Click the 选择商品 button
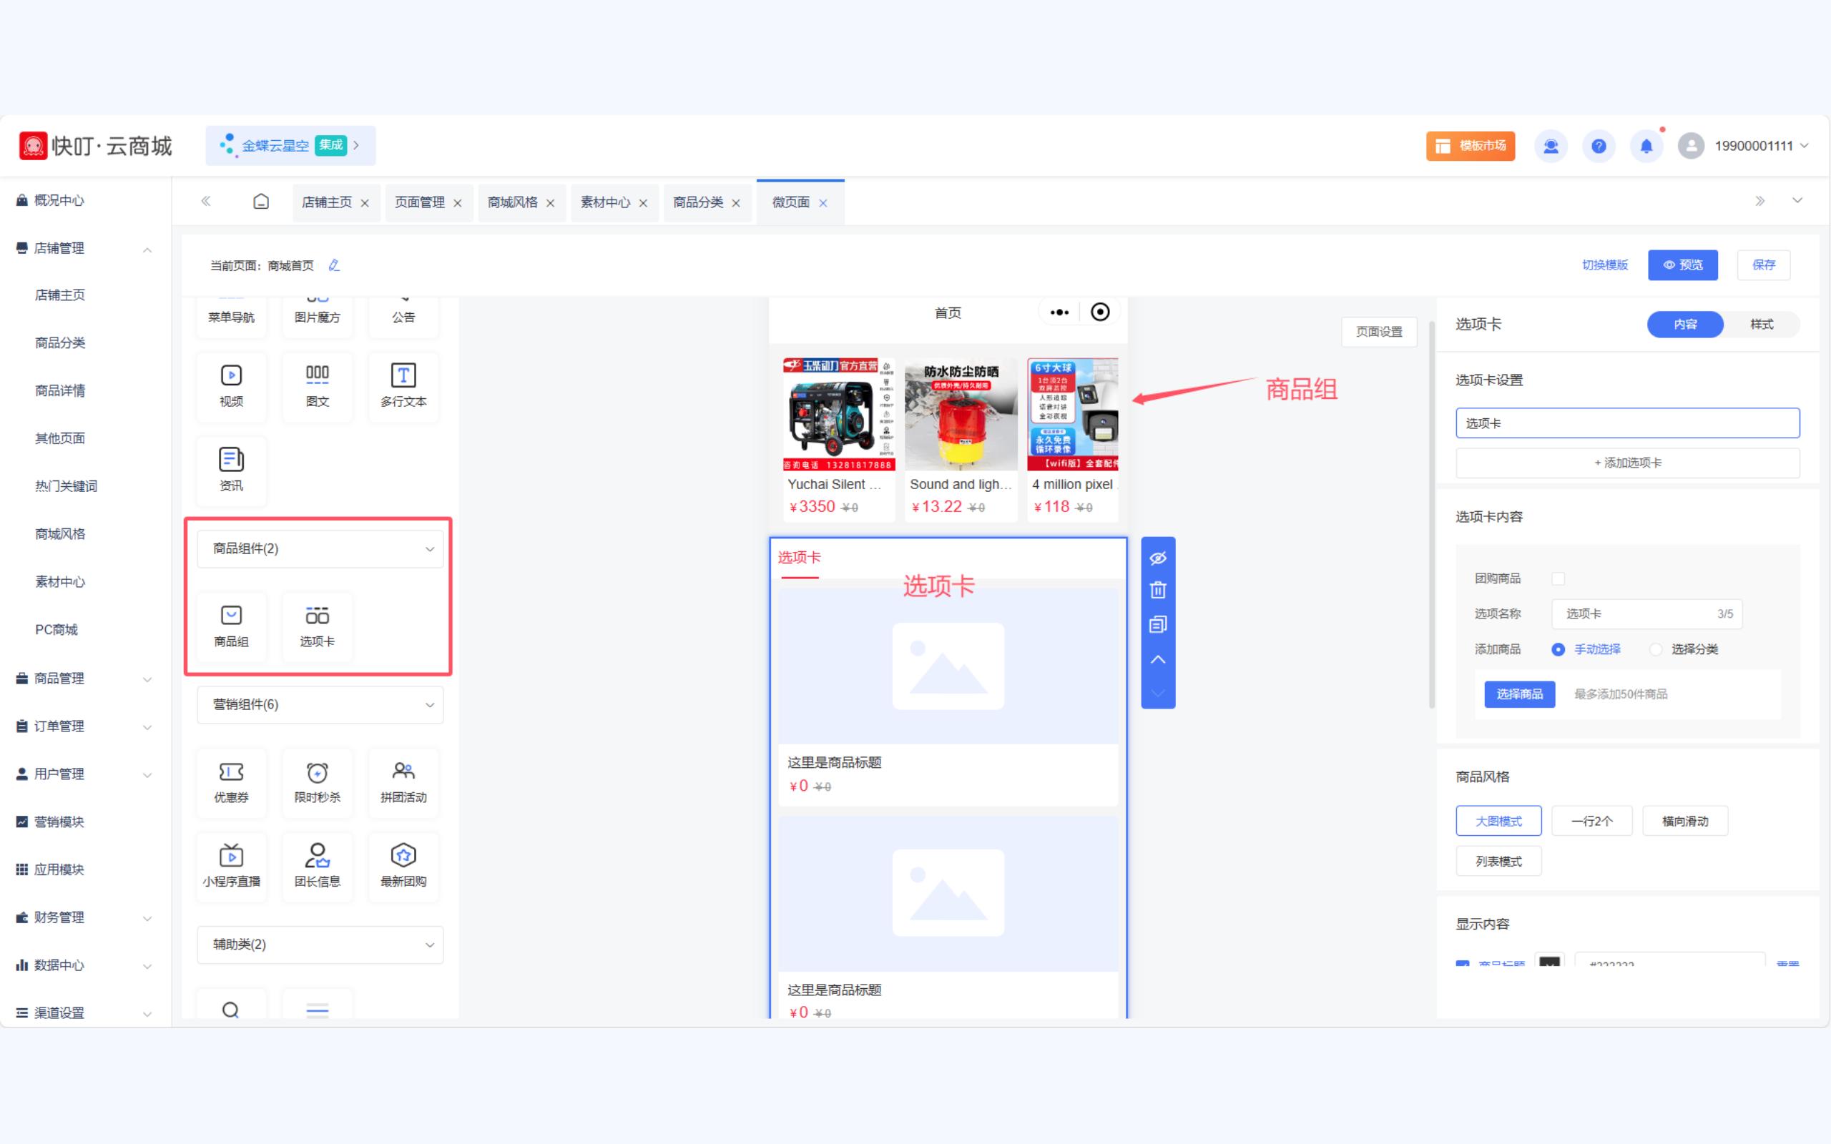The width and height of the screenshot is (1831, 1144). pyautogui.click(x=1519, y=694)
